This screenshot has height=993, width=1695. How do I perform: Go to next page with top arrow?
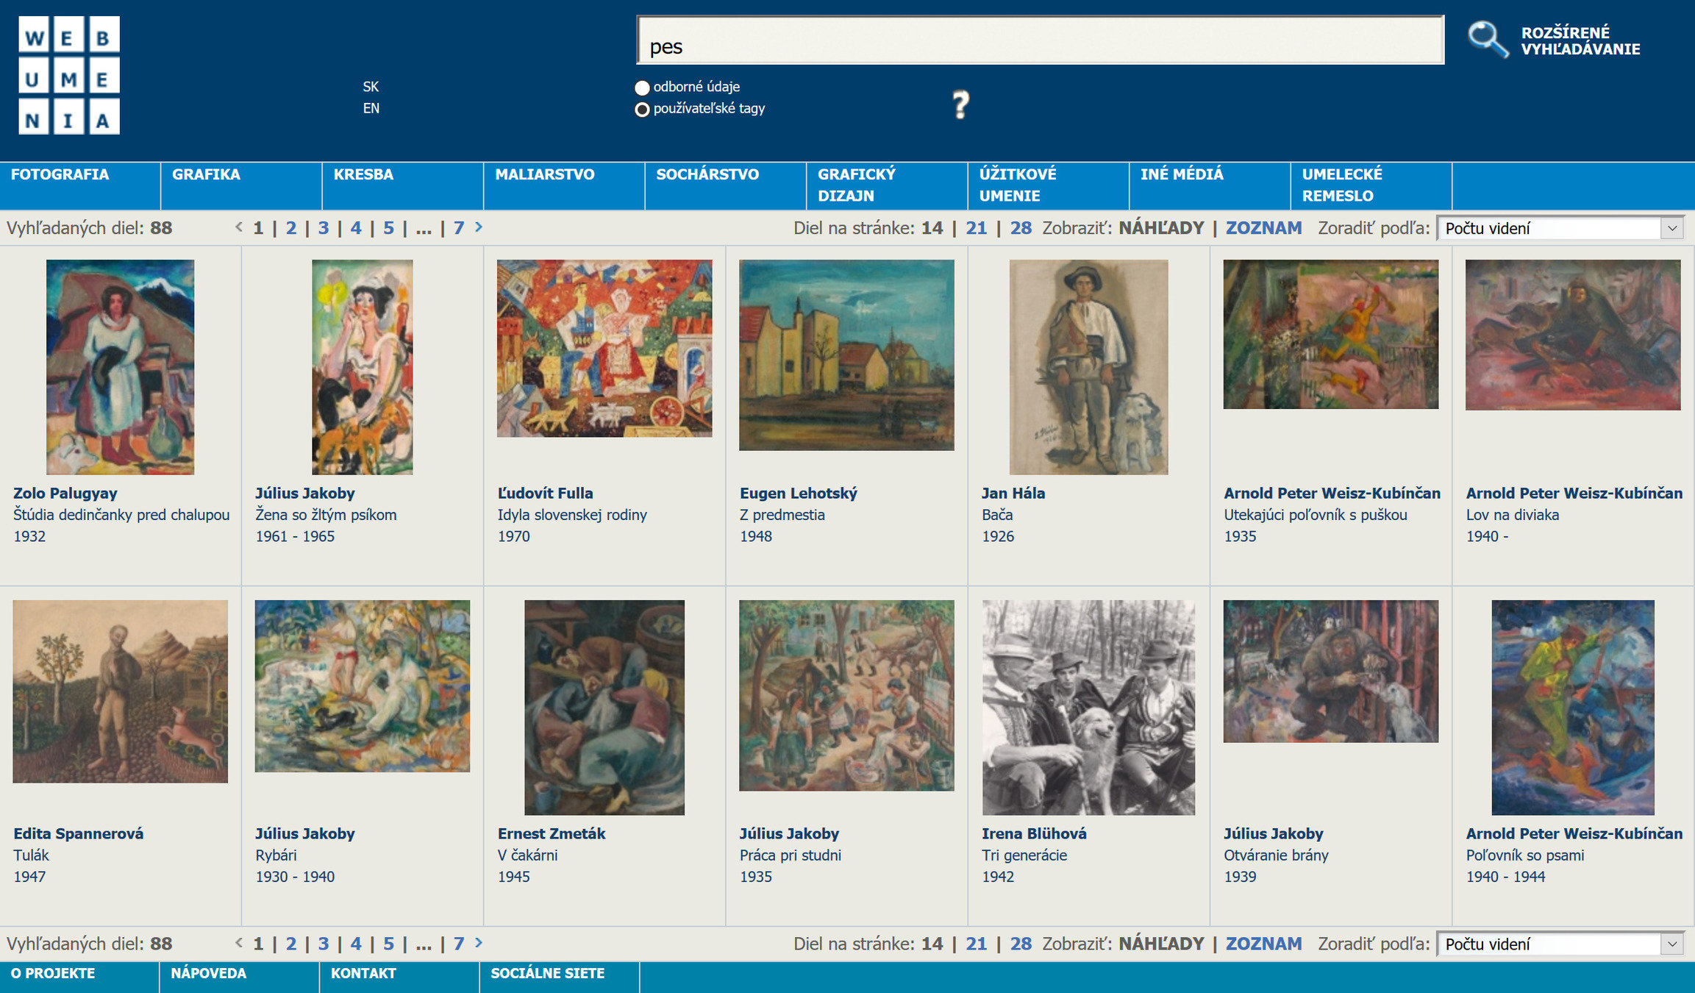pos(479,227)
